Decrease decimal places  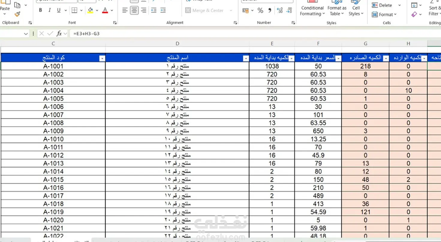click(x=289, y=10)
